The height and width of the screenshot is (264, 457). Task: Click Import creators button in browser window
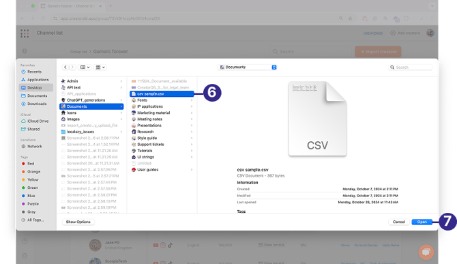[378, 52]
